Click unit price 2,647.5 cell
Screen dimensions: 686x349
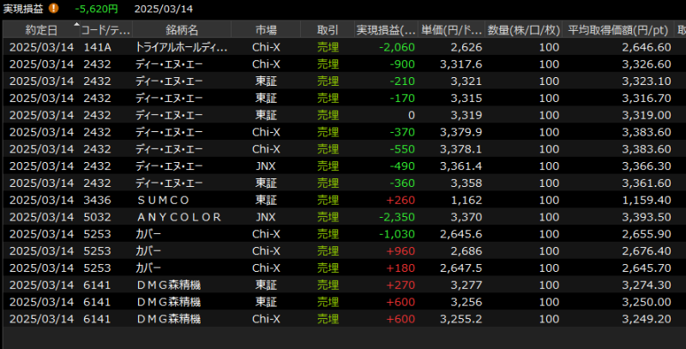(x=461, y=268)
